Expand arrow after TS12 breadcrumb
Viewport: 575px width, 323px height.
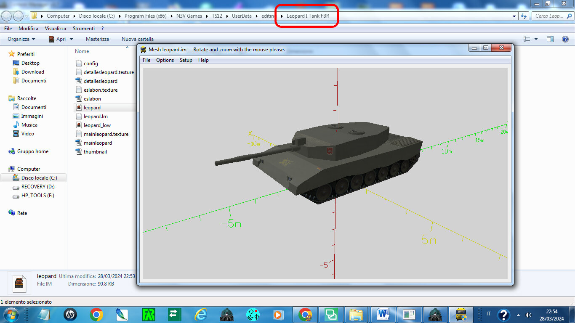pos(227,16)
